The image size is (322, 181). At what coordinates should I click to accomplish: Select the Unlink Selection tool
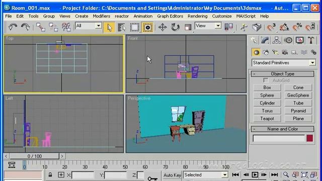pyautogui.click(x=53, y=27)
